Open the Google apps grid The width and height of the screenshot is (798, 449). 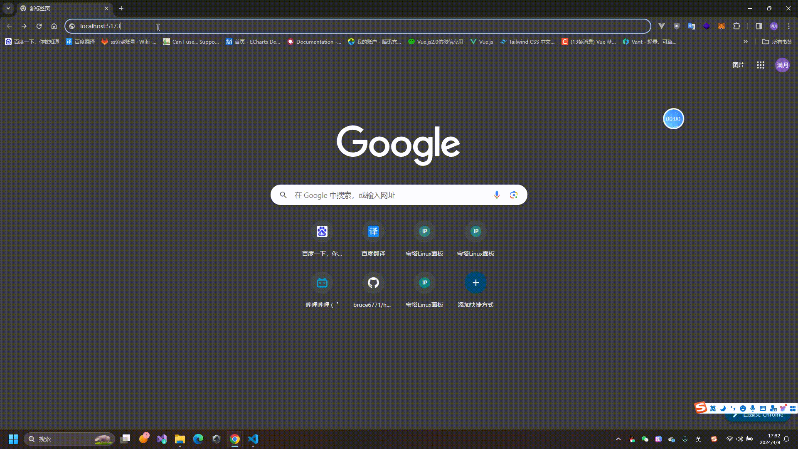(x=760, y=65)
